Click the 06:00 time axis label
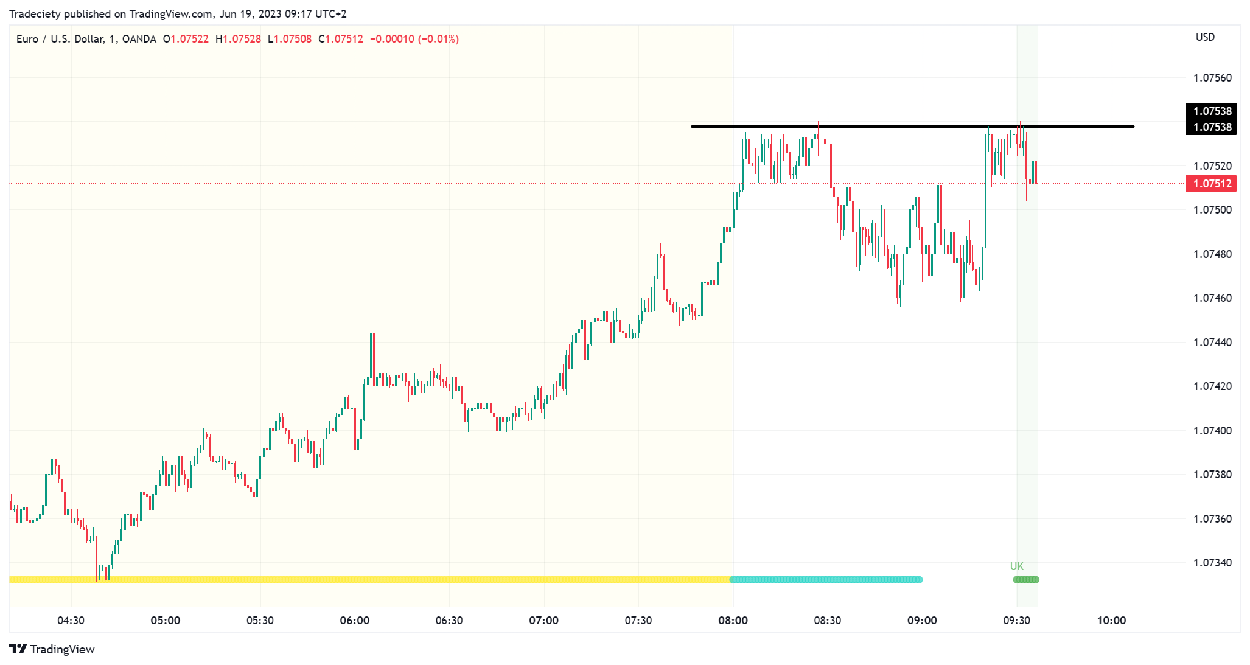Viewport: 1250px width, 665px height. (355, 621)
